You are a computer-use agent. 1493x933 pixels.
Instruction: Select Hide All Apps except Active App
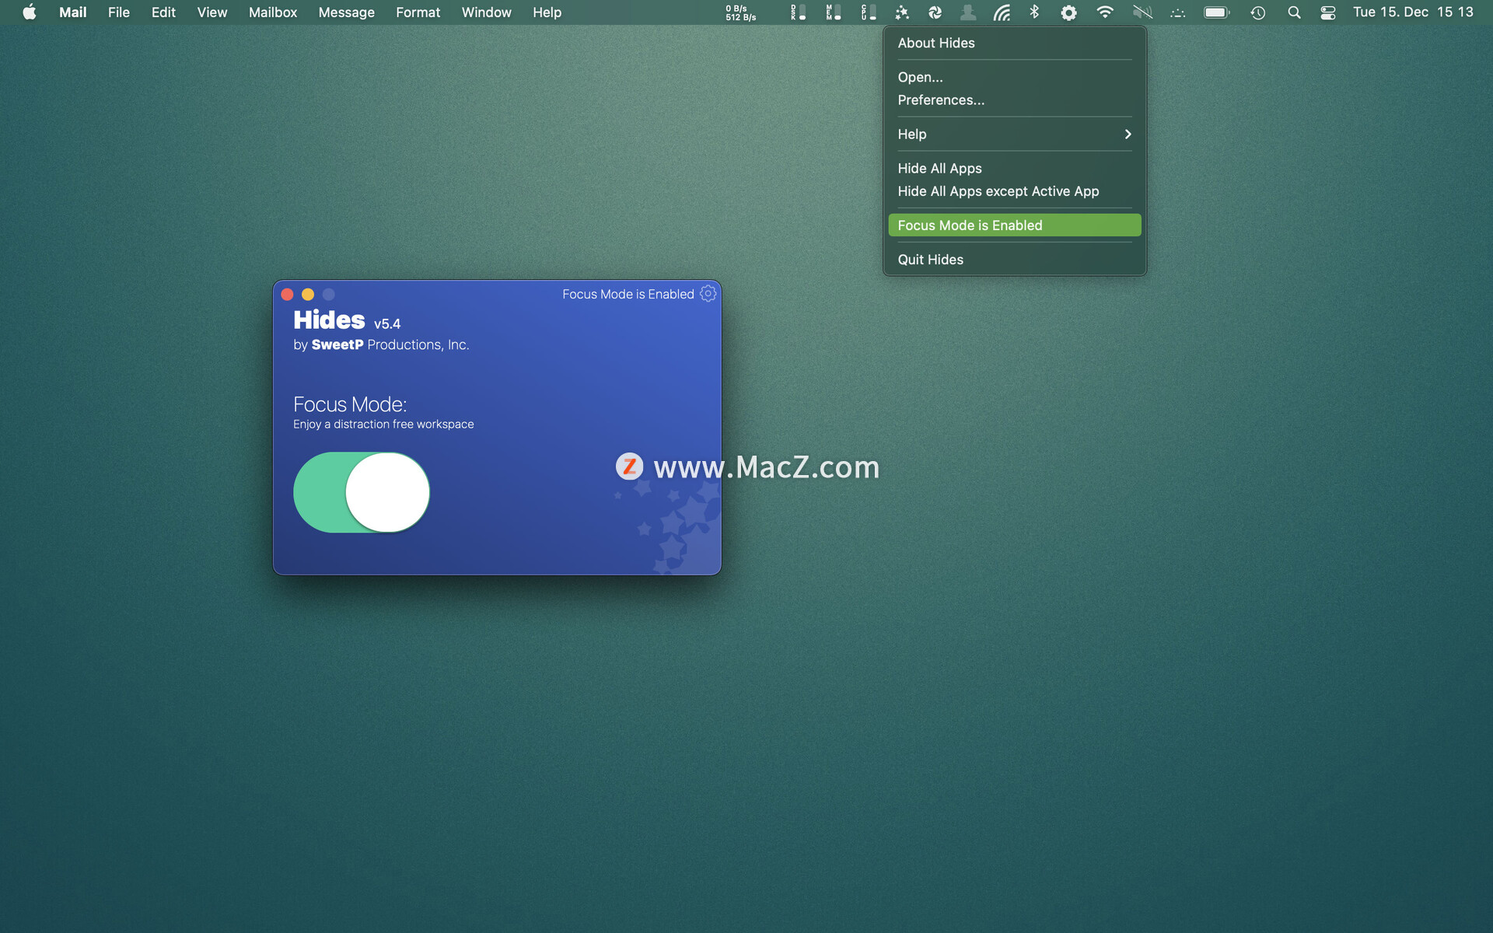pos(1014,190)
